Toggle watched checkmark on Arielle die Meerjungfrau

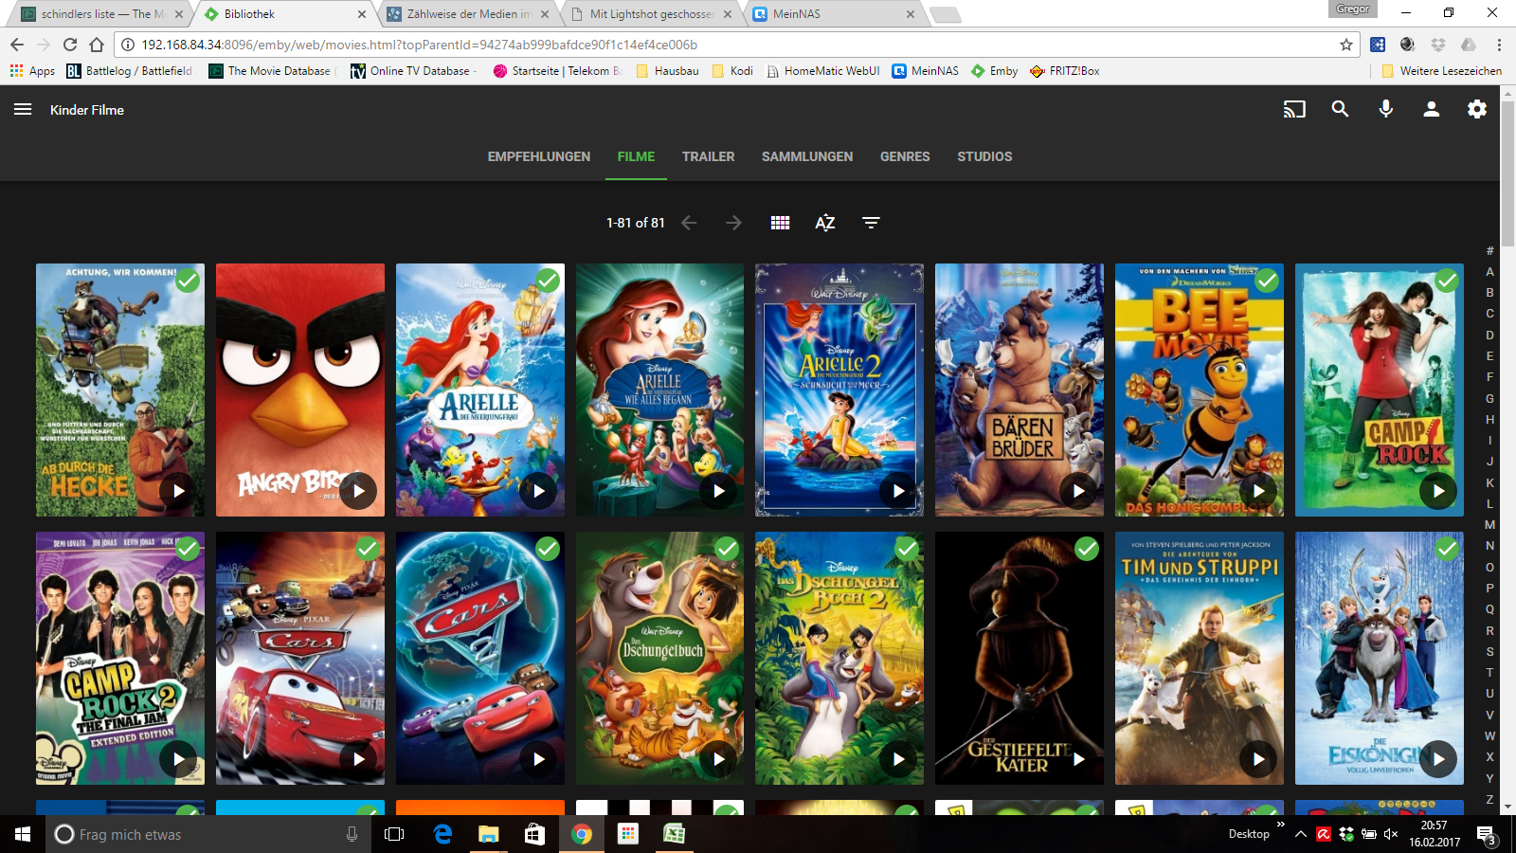pos(548,281)
